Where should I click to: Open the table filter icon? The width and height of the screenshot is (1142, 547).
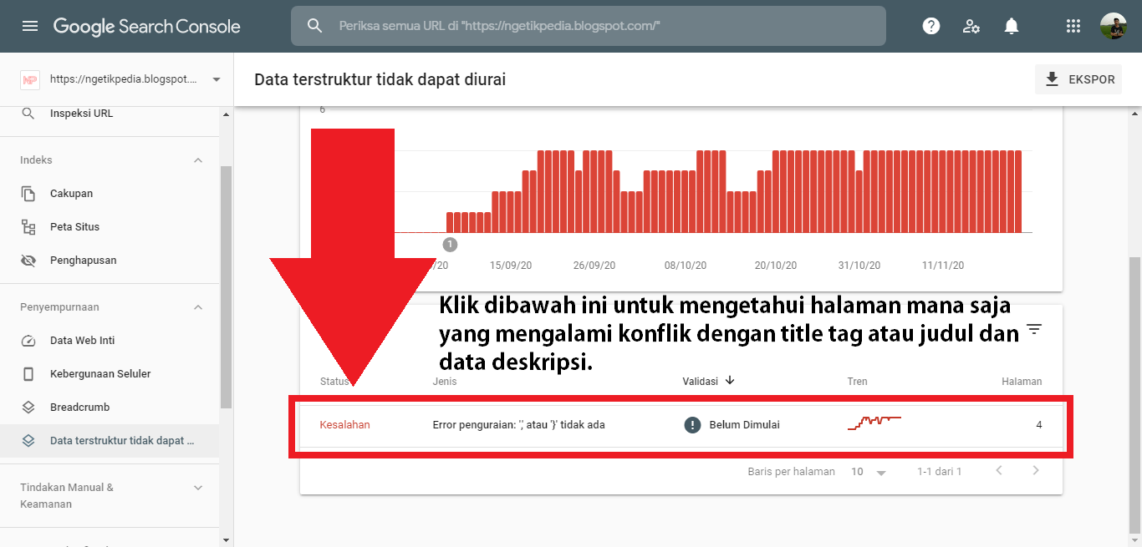(1034, 329)
